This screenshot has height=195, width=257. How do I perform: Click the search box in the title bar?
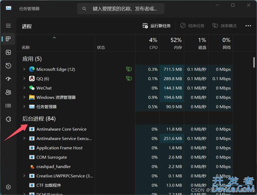click(x=121, y=9)
